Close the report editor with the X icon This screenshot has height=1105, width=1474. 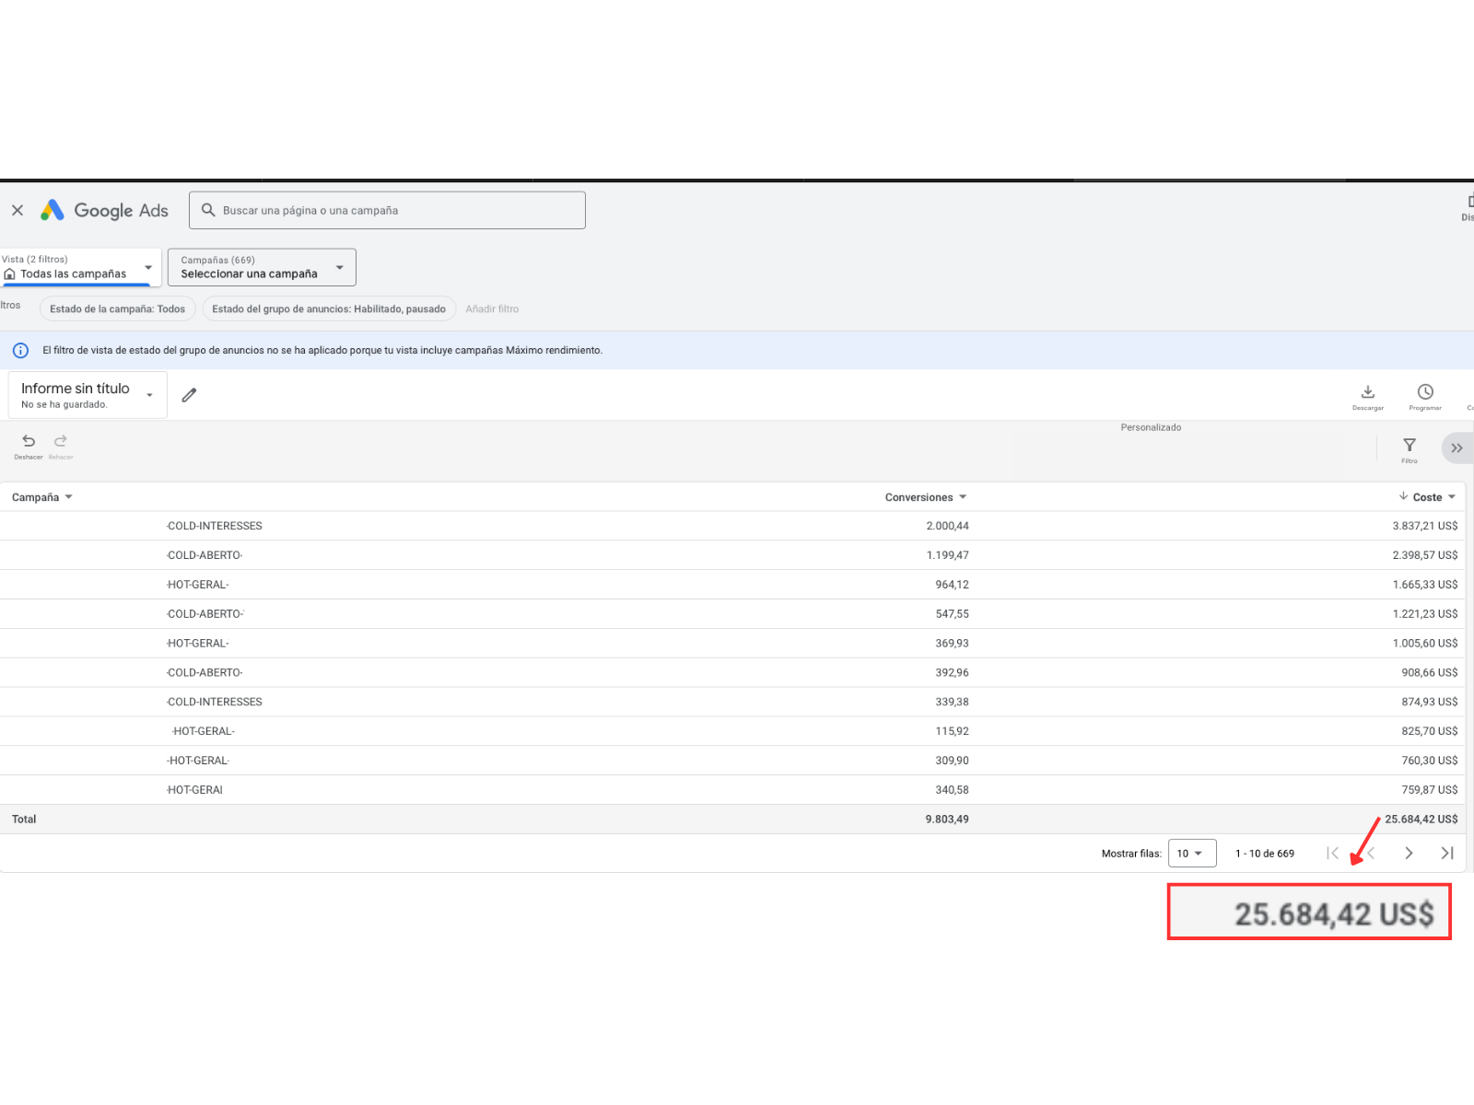(18, 210)
